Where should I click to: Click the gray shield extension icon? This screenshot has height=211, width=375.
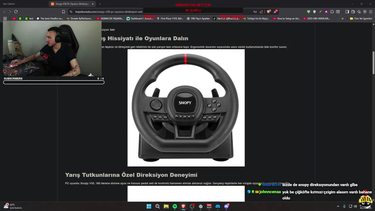point(314,12)
